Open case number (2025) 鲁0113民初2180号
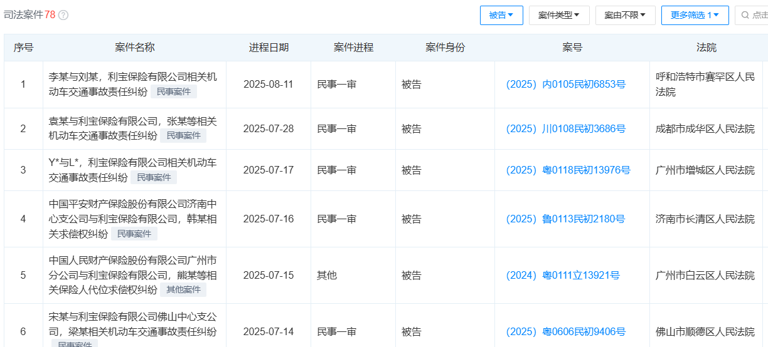 (x=565, y=219)
